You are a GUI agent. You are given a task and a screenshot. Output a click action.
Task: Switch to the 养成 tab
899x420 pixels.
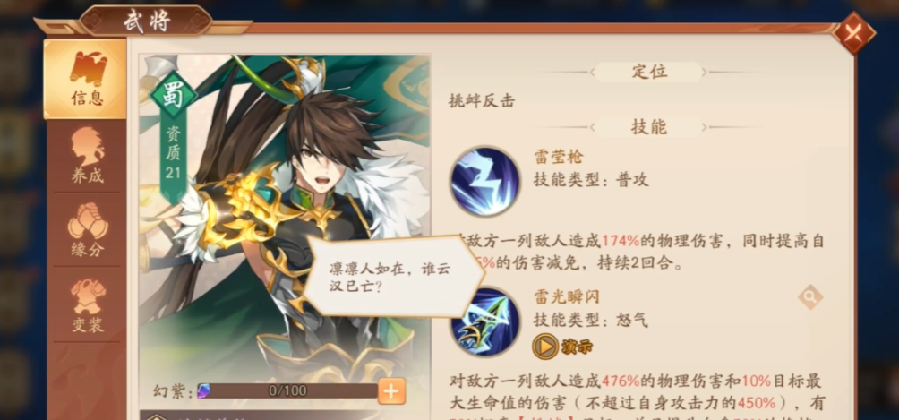point(87,156)
